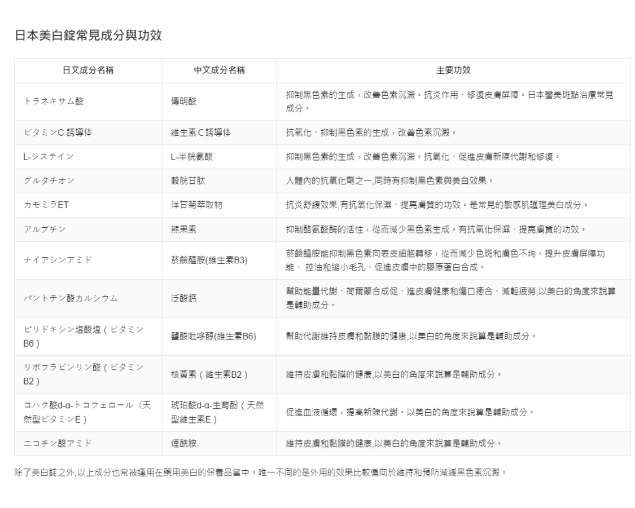Click the 煙酰胺 row effect description
The height and width of the screenshot is (508, 635).
453,444
